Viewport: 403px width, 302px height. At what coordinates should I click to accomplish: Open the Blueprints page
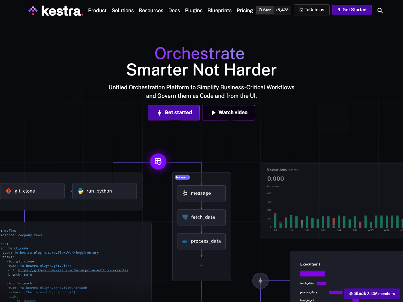[x=219, y=10]
